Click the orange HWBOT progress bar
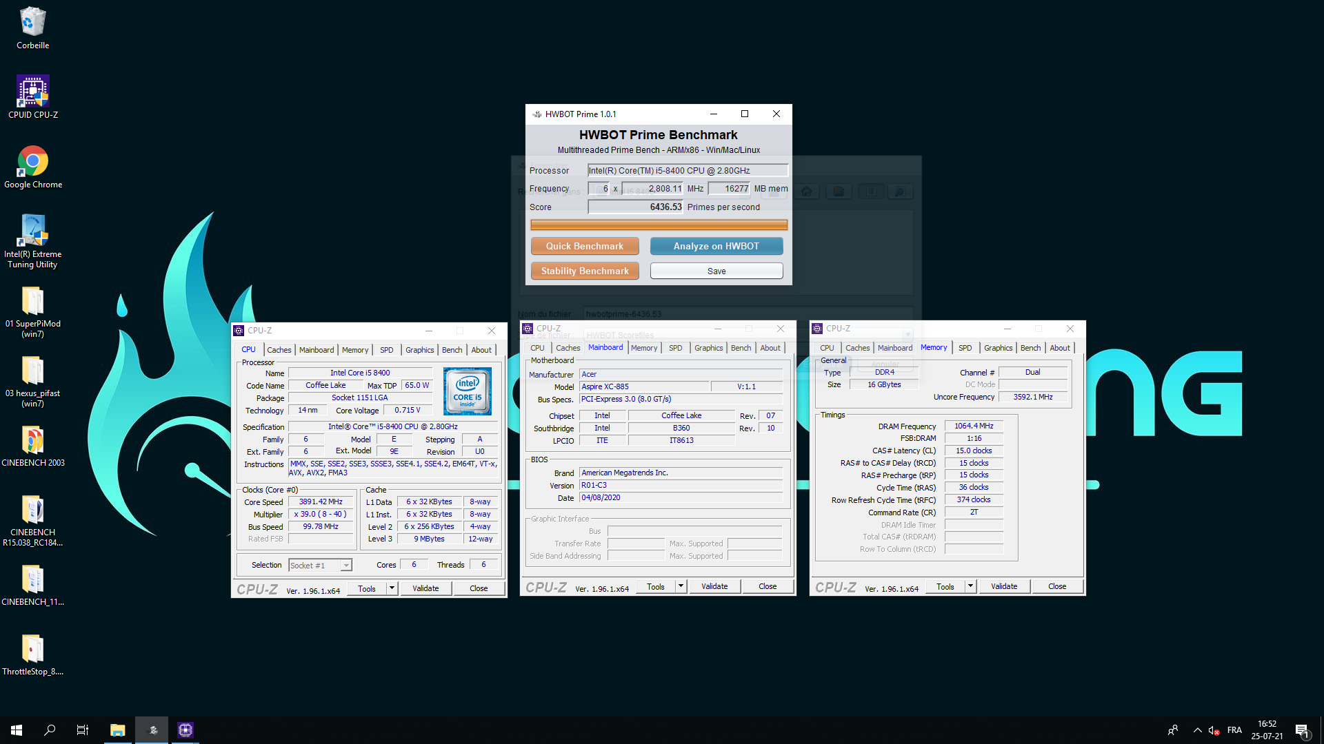The width and height of the screenshot is (1324, 744). point(659,225)
